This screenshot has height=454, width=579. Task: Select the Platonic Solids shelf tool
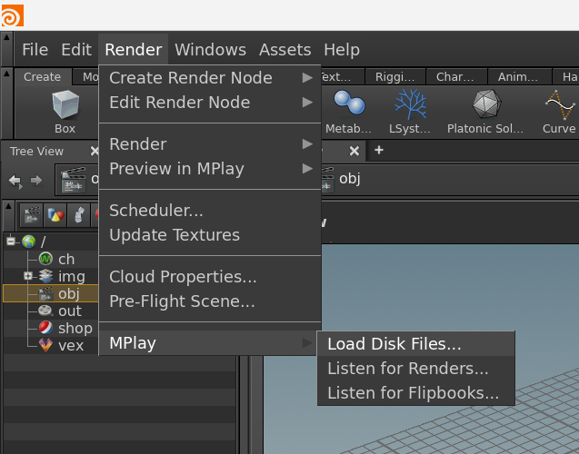tap(485, 112)
